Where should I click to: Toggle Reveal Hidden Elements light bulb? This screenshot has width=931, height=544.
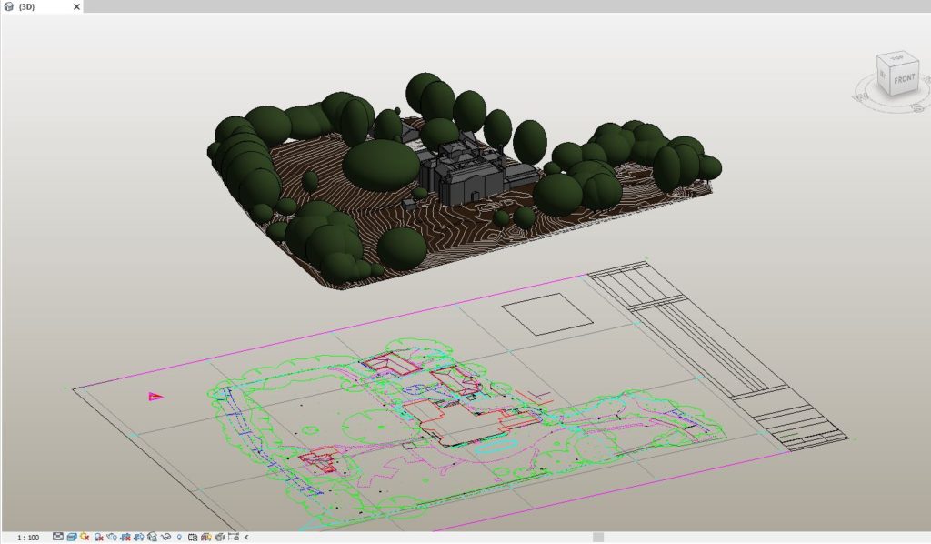pos(179,537)
